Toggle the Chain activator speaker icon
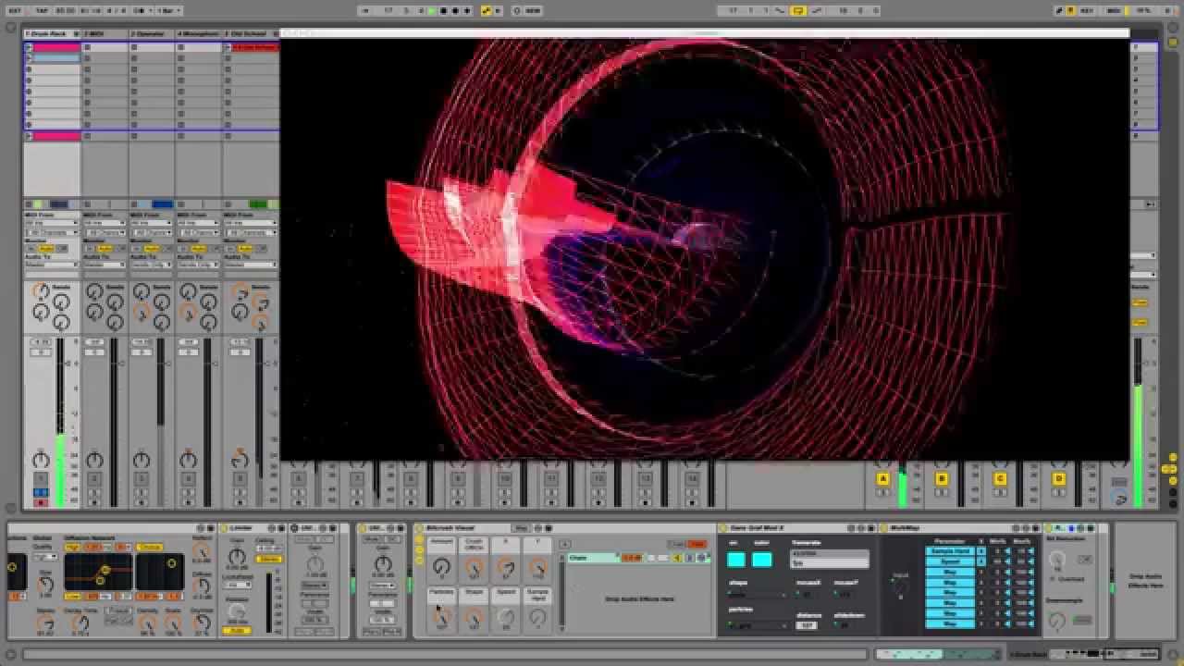Image resolution: width=1184 pixels, height=666 pixels. coord(678,558)
